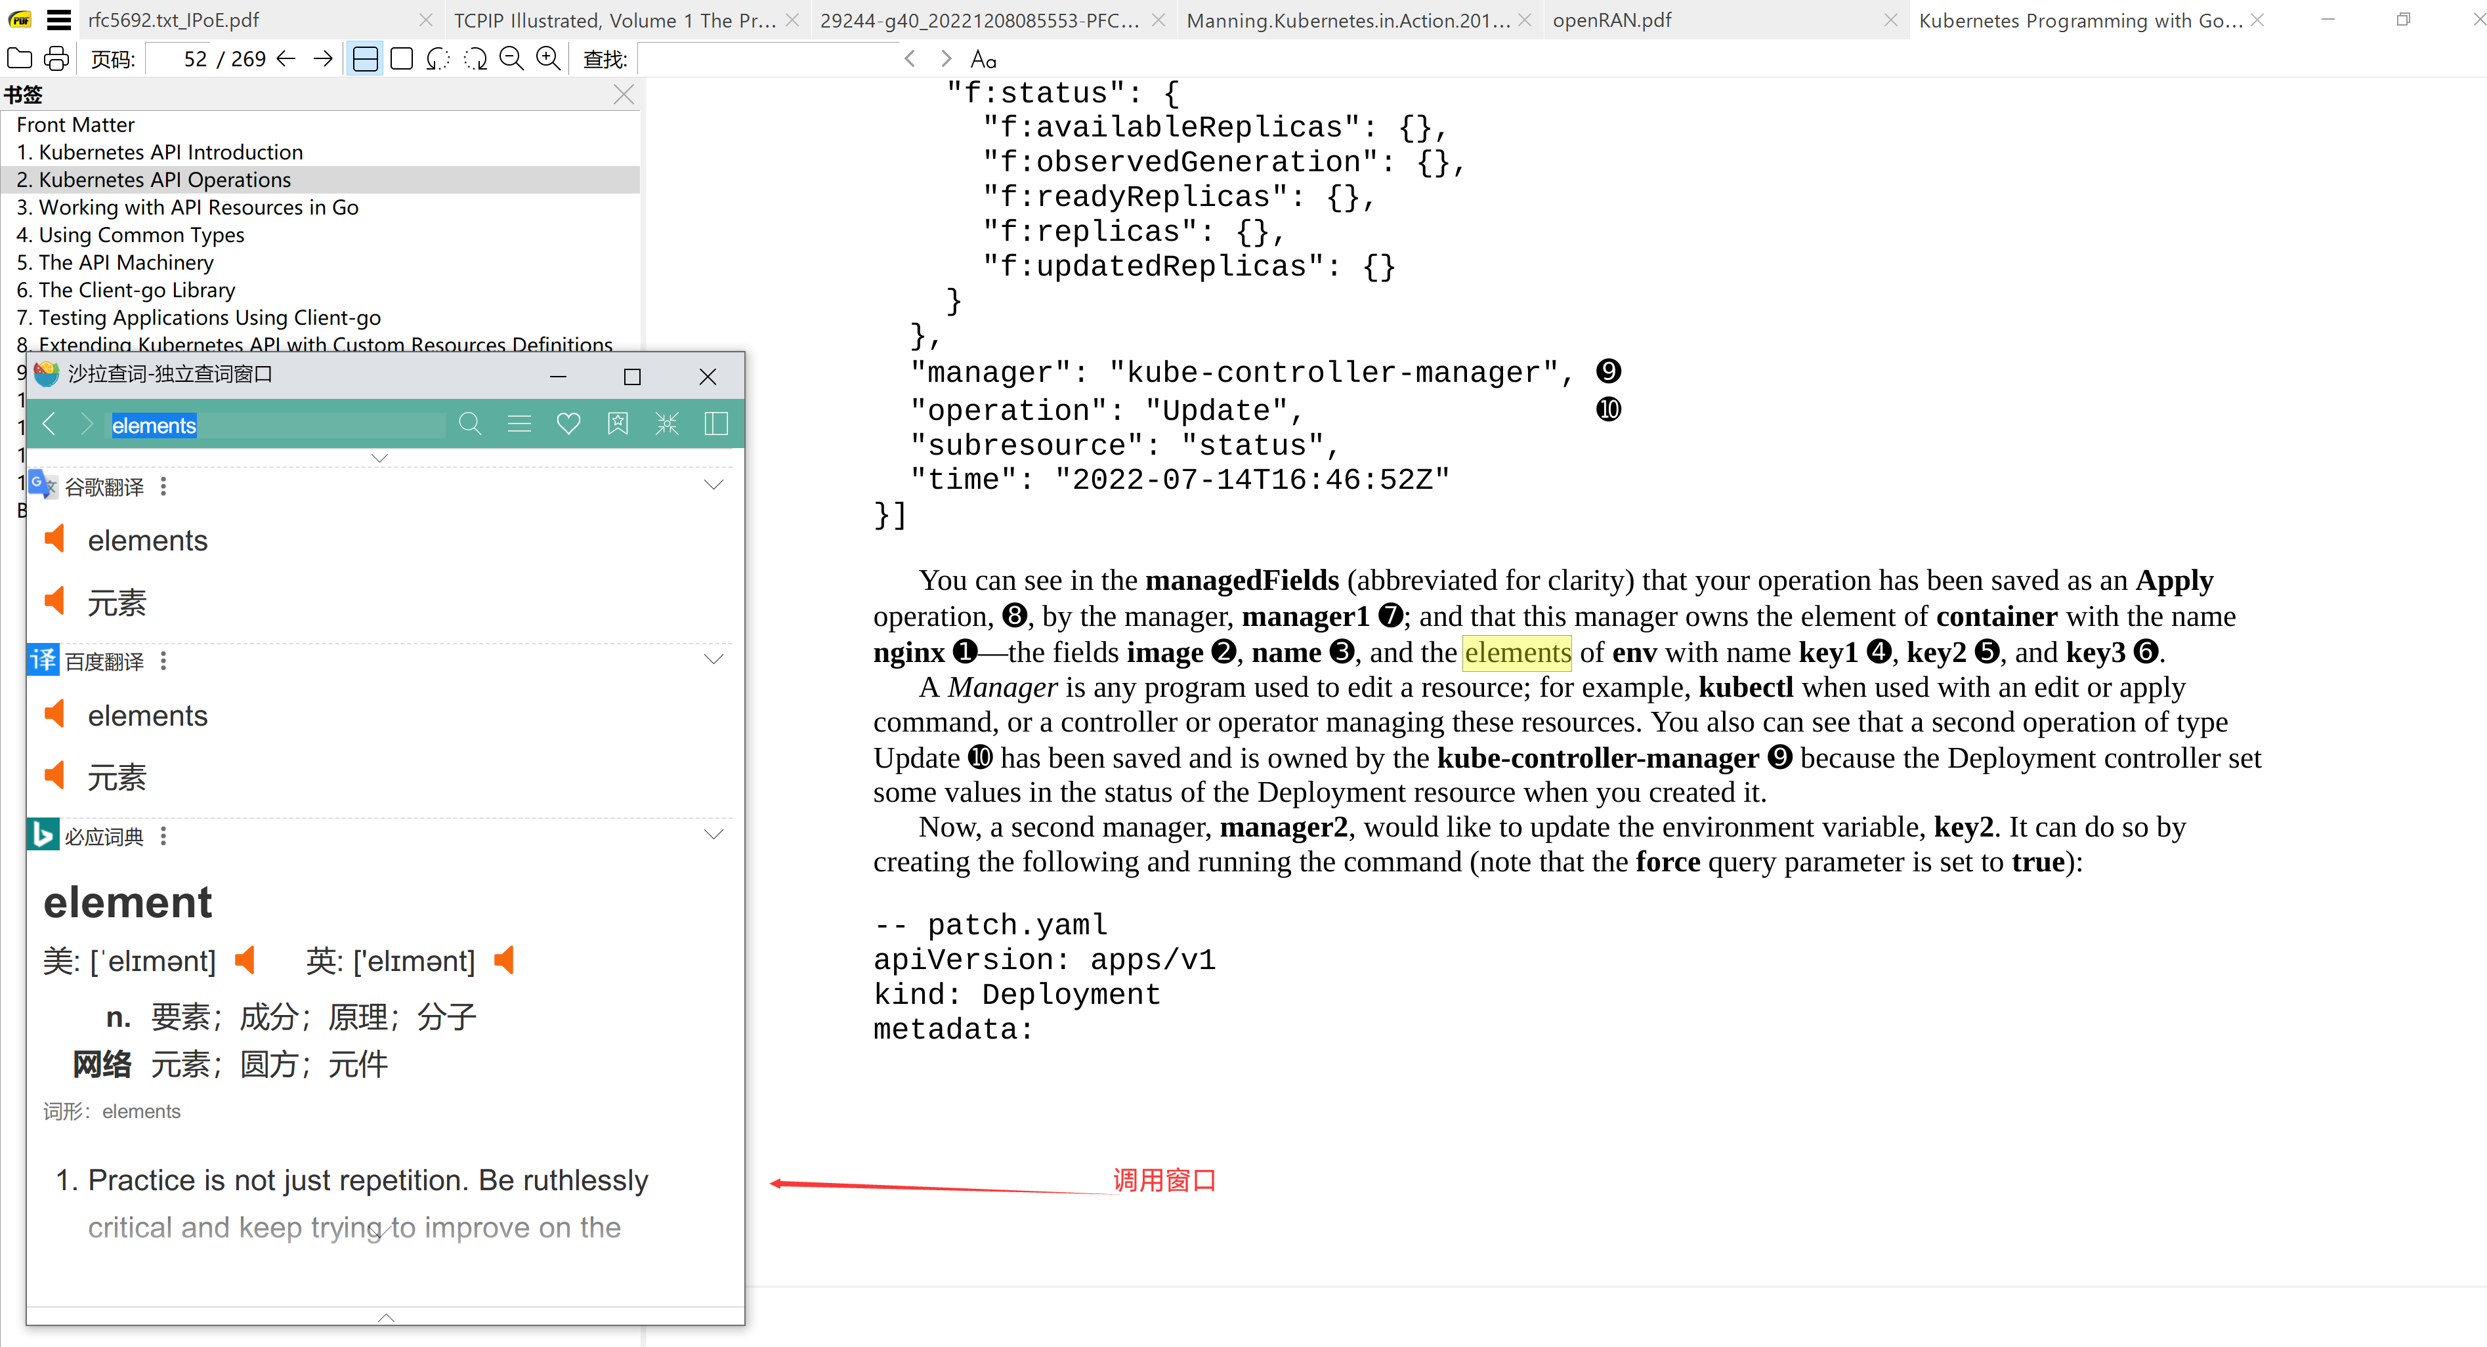
Task: Rotate the page counterclockwise
Action: coord(437,59)
